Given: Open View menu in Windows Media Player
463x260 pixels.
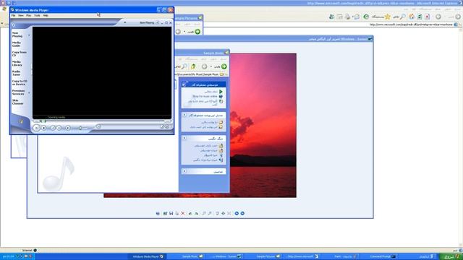Looking at the screenshot, I should (21, 15).
